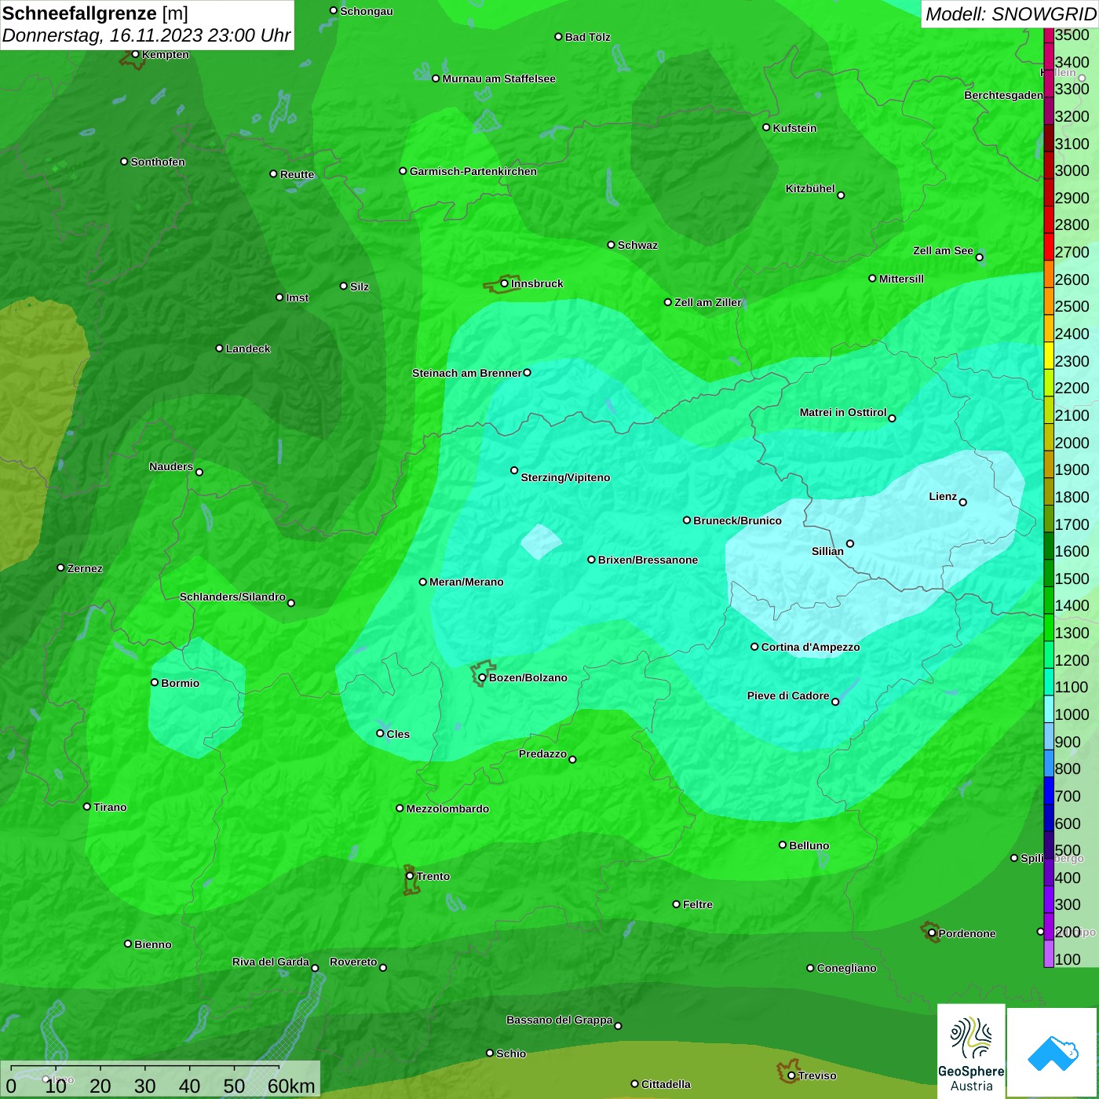Screen dimensions: 1099x1099
Task: Click the Murnau am Staffelsee label
Action: pos(498,78)
